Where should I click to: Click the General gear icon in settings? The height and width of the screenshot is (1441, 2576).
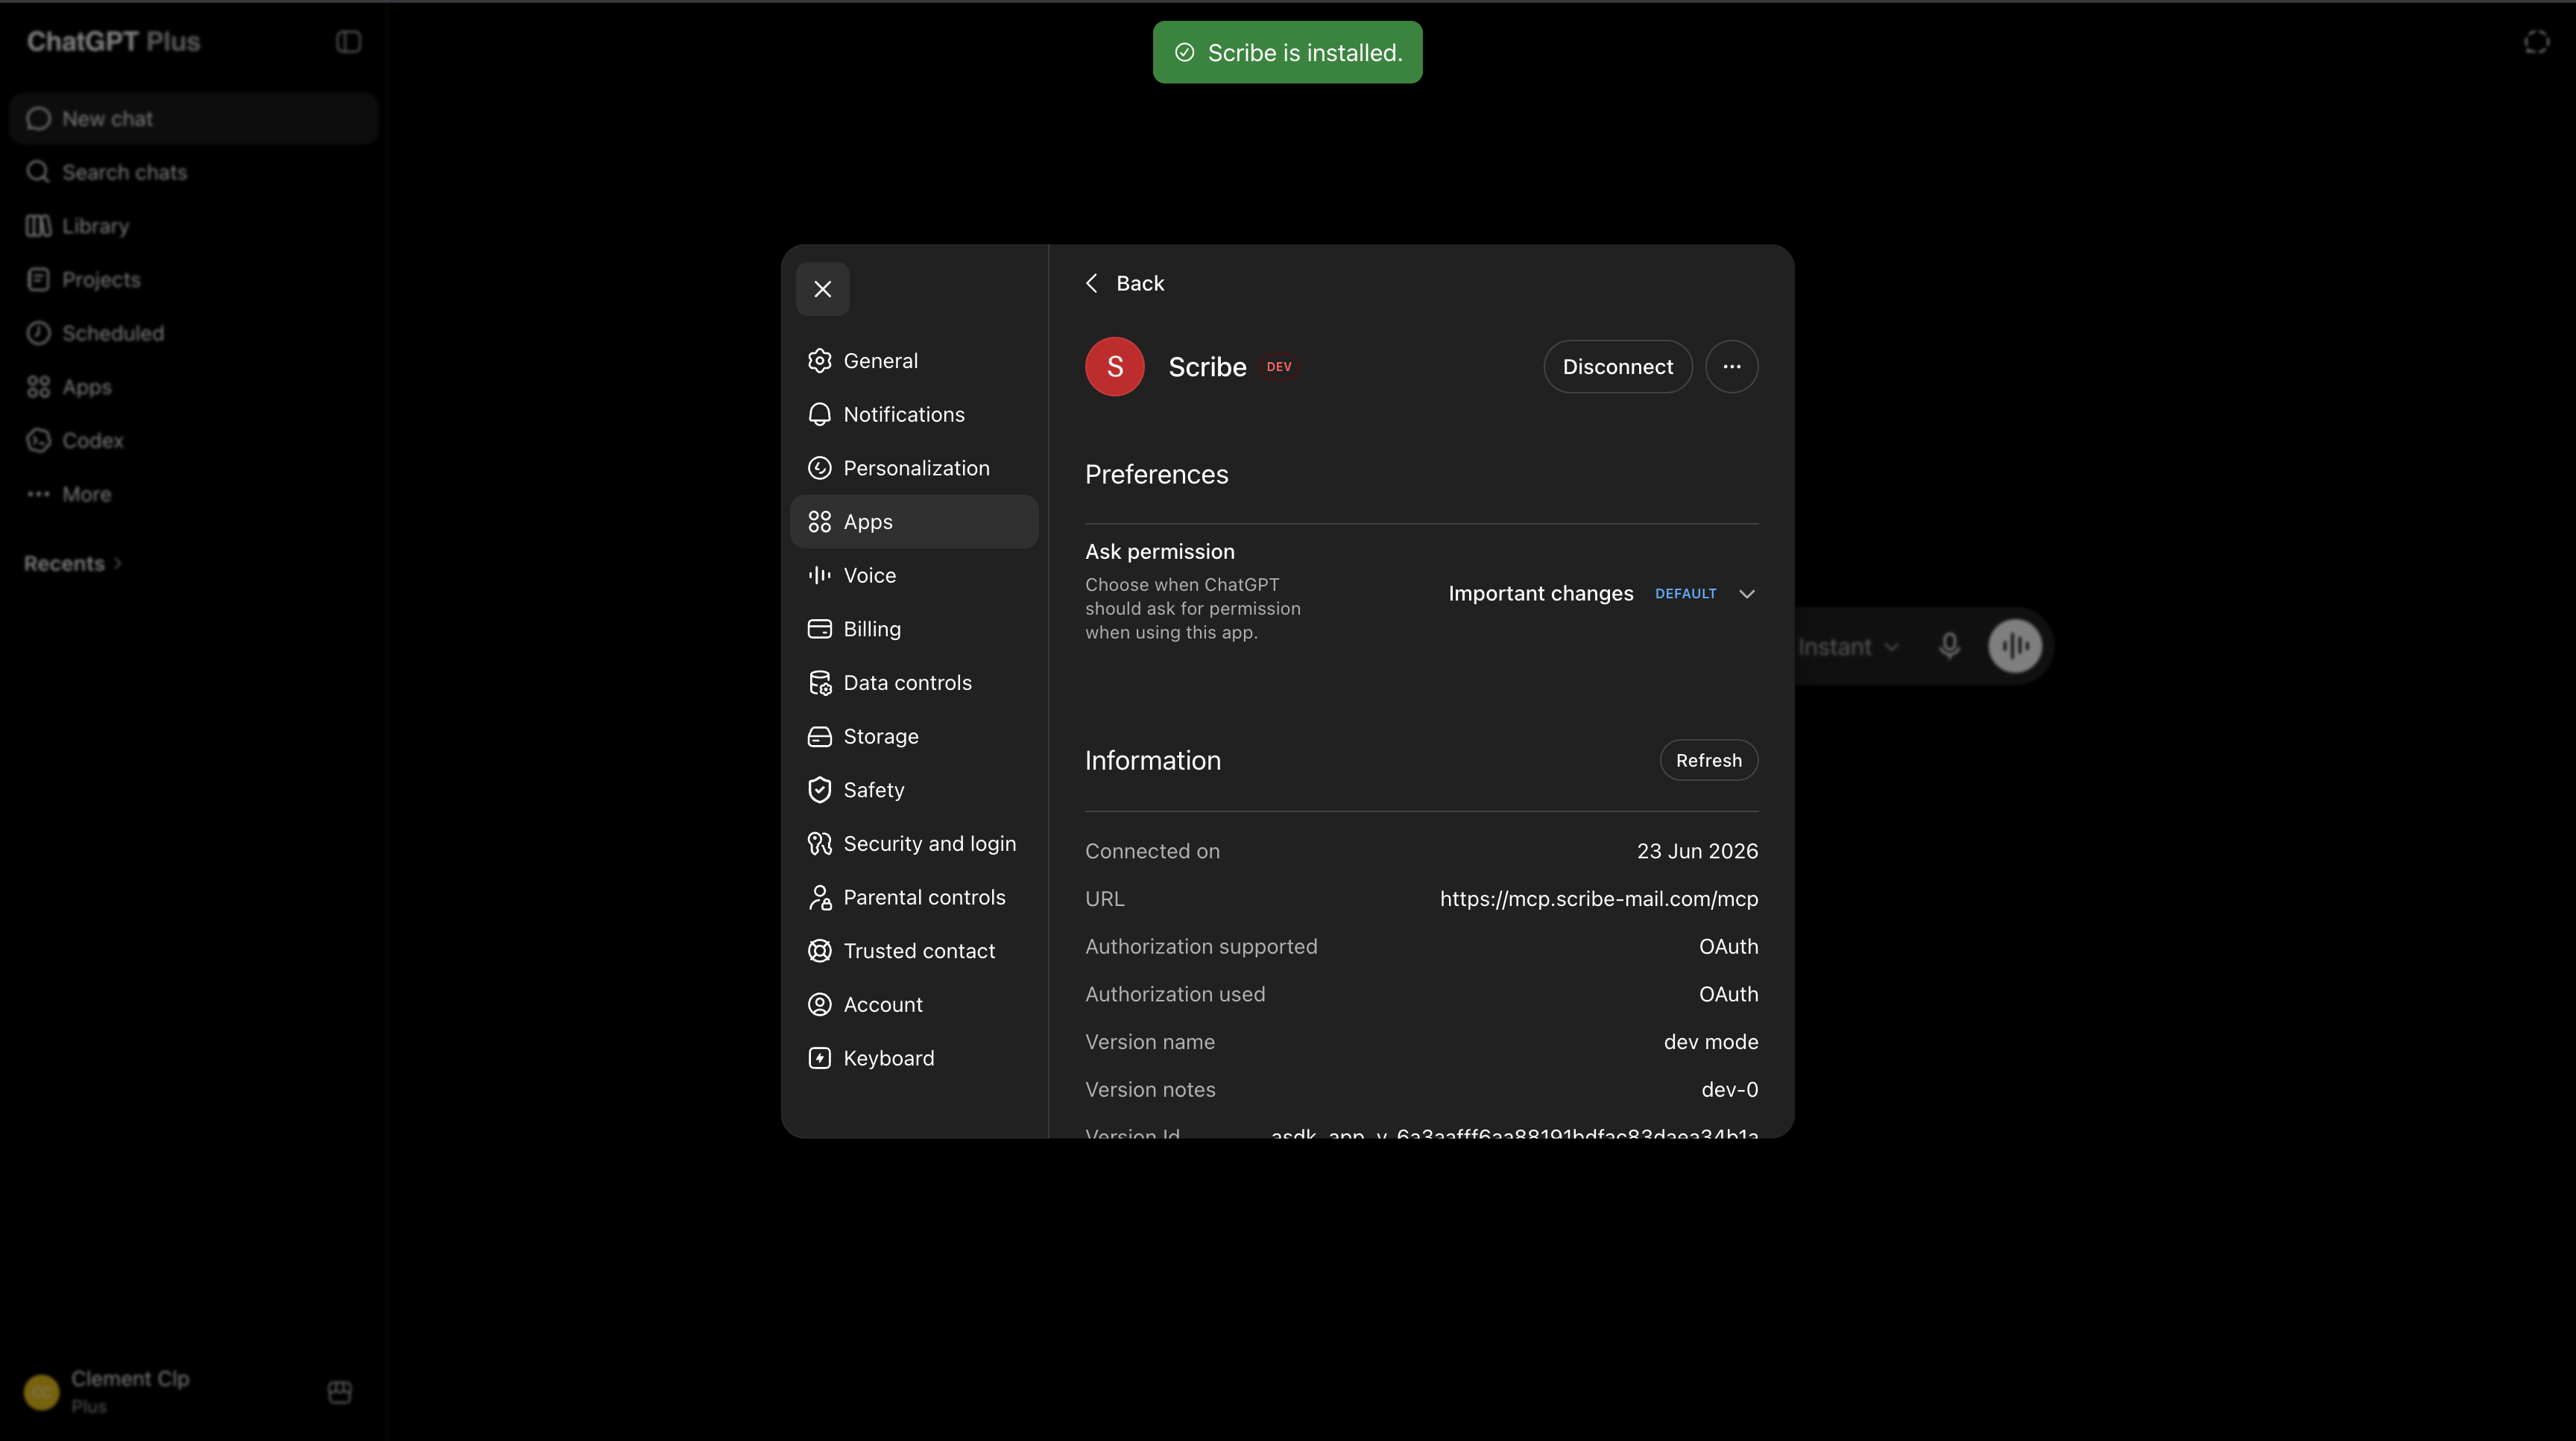[x=819, y=361]
